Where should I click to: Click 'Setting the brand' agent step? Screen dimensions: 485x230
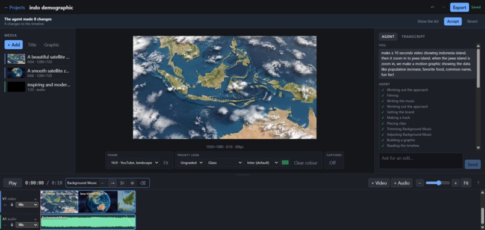[x=400, y=112]
